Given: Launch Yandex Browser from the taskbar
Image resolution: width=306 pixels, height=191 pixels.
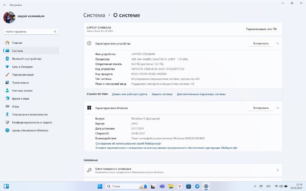Looking at the screenshot, I should coord(180,186).
